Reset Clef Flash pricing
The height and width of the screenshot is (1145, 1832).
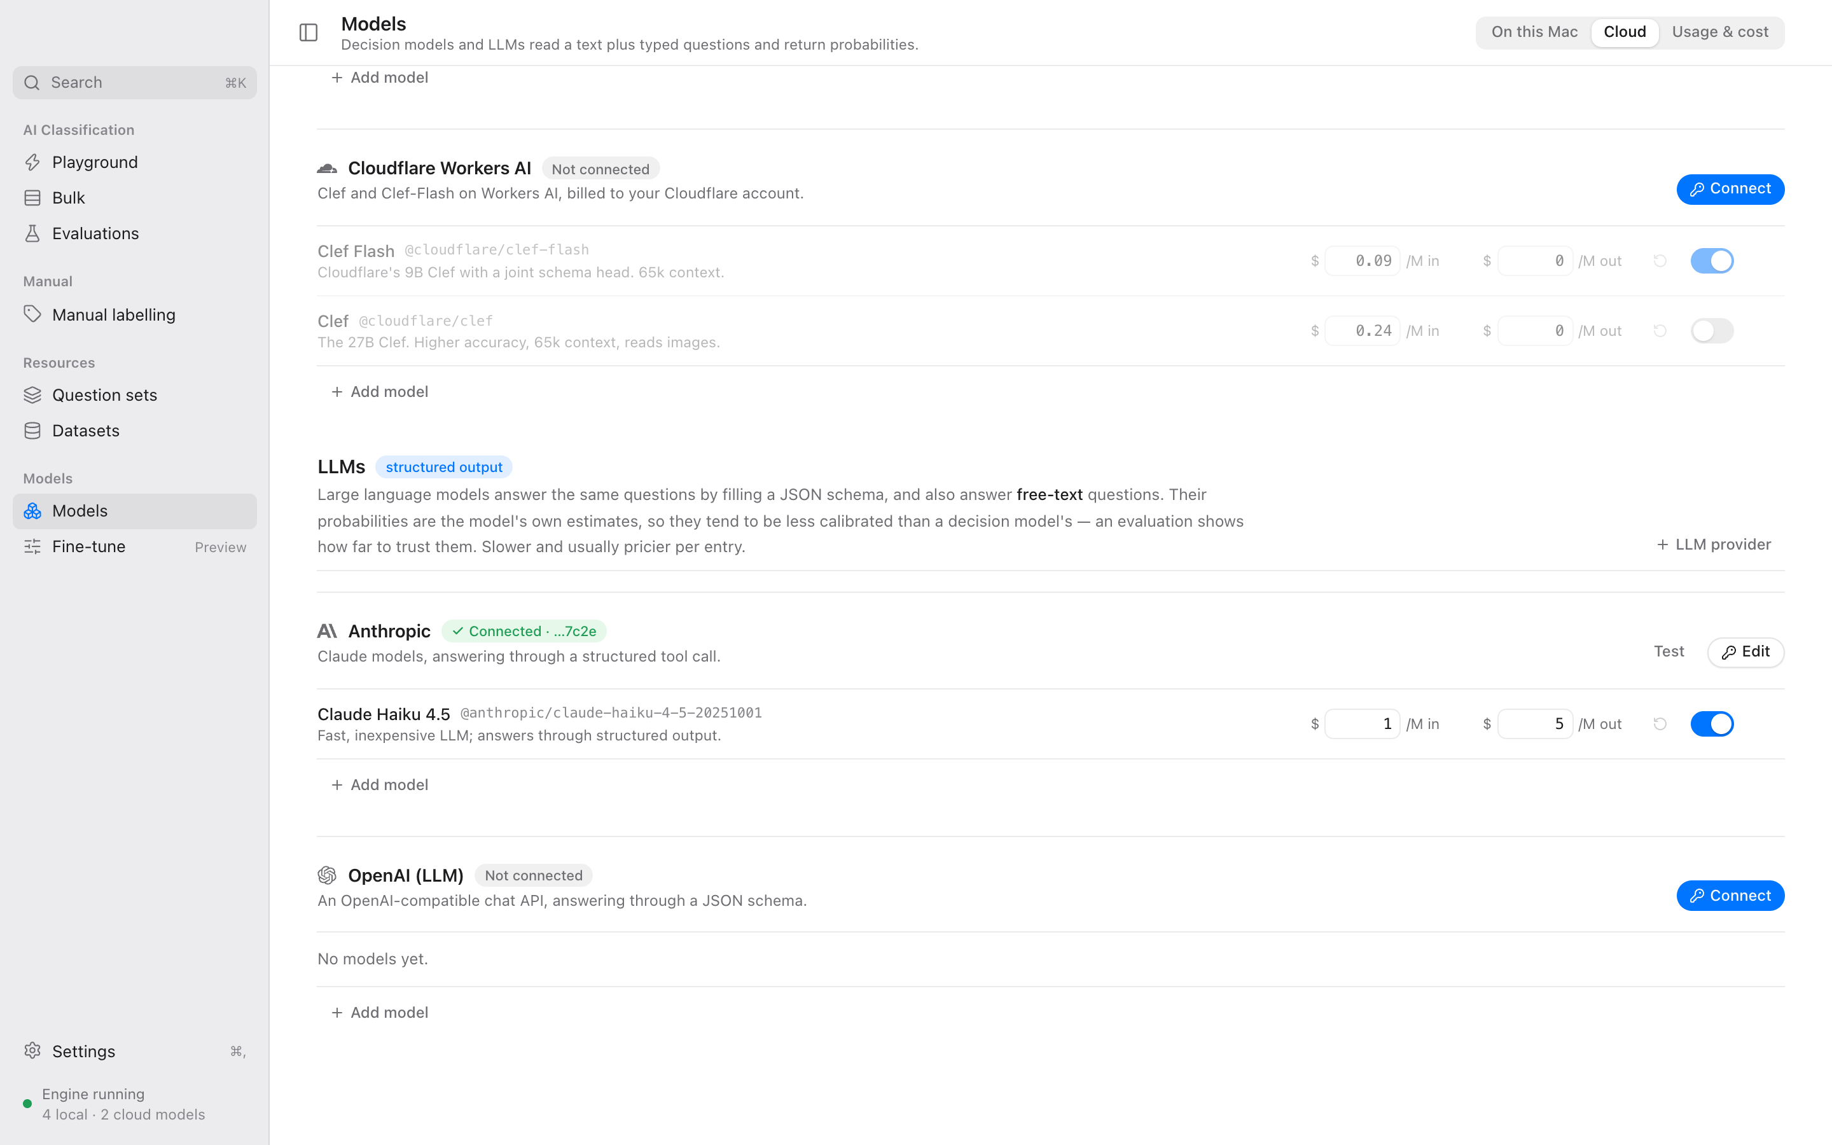coord(1660,261)
